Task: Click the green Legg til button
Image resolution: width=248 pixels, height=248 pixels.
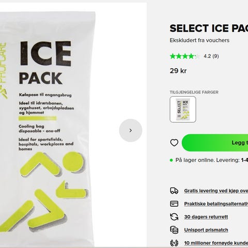Action: [215, 143]
